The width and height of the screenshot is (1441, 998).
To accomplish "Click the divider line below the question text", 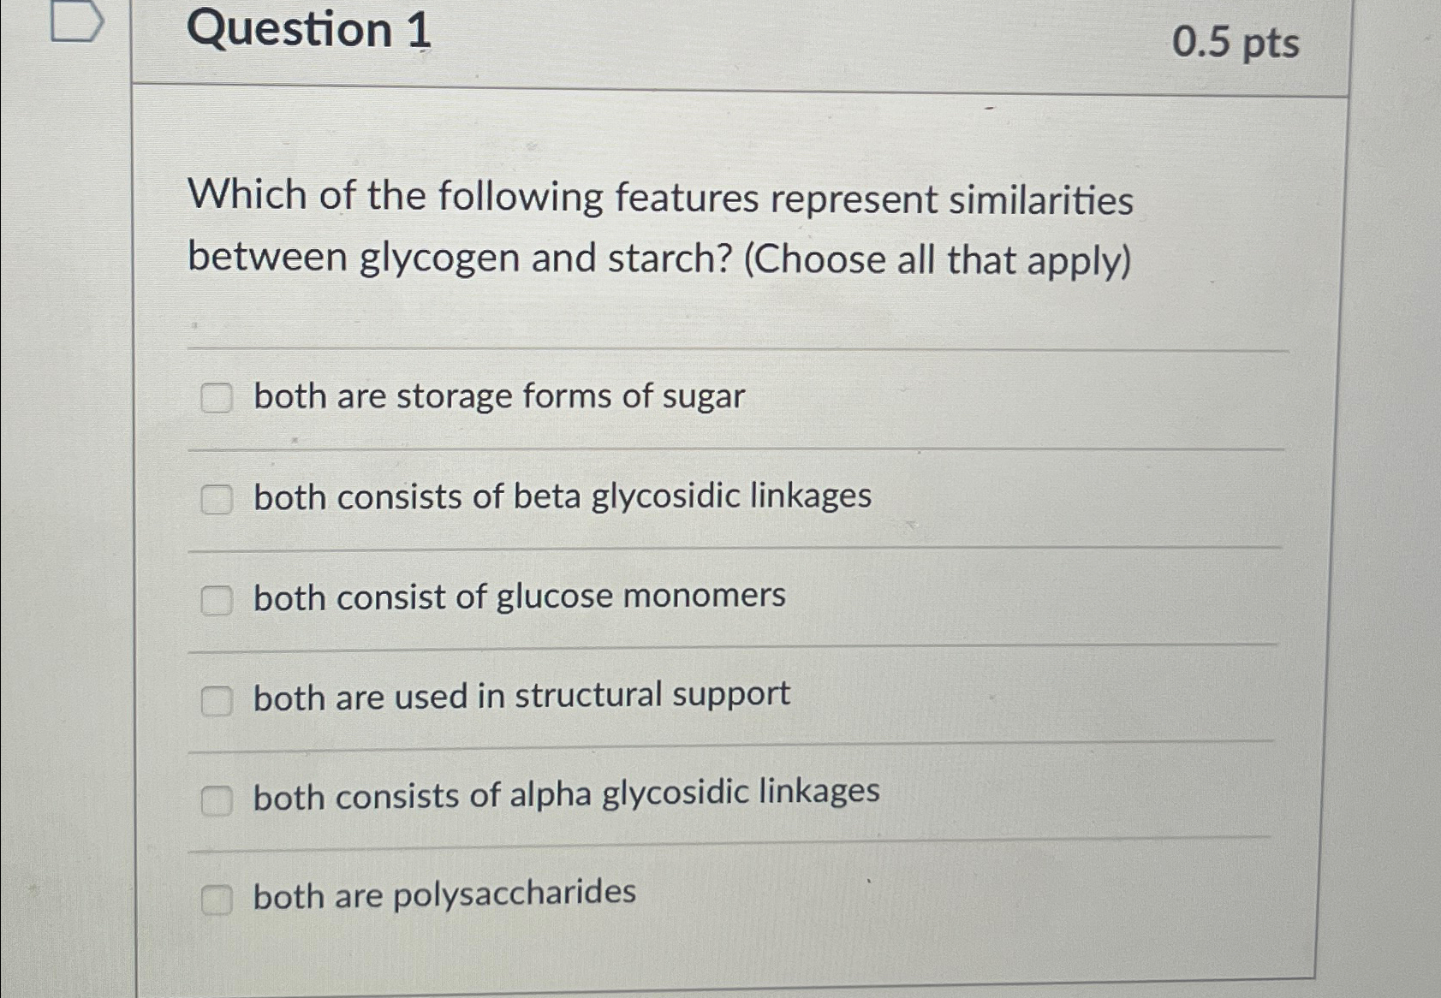I will tap(736, 348).
